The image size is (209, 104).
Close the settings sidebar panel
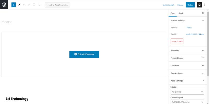203,13
